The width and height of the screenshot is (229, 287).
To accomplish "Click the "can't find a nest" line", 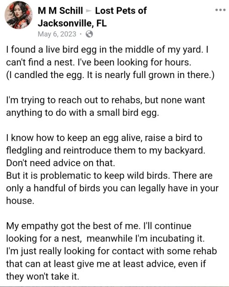I will (98, 62).
